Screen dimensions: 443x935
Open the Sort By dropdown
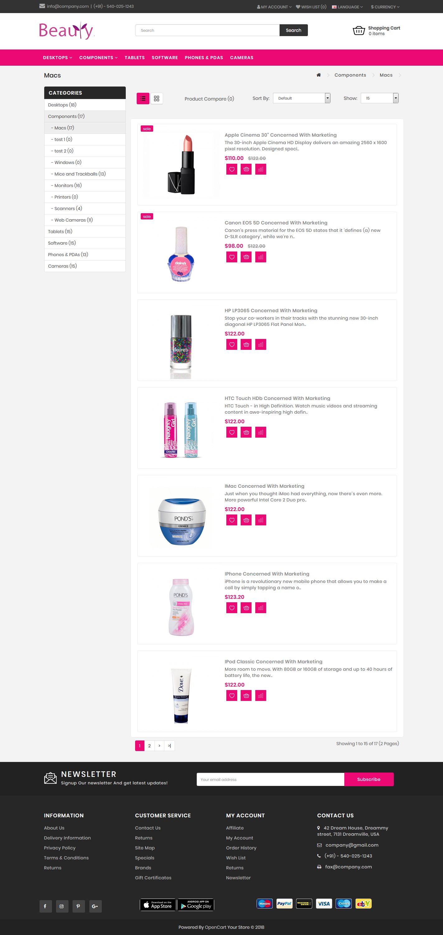tap(301, 98)
